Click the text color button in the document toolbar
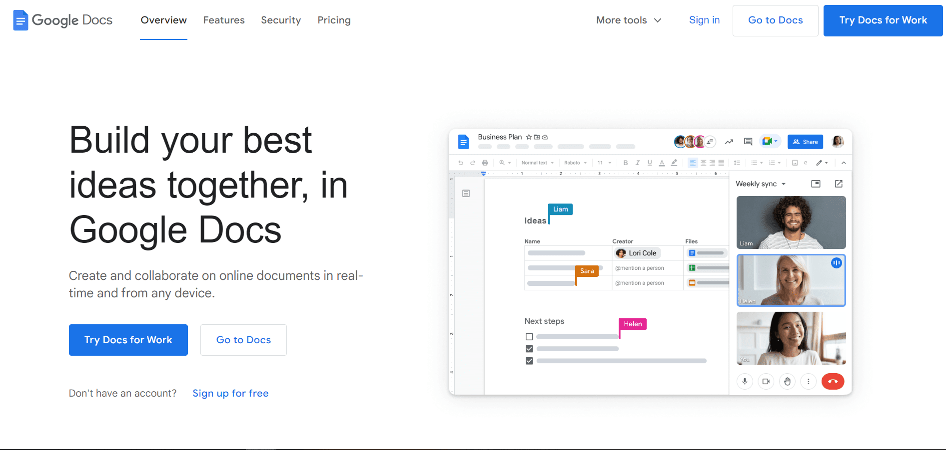 coord(662,163)
